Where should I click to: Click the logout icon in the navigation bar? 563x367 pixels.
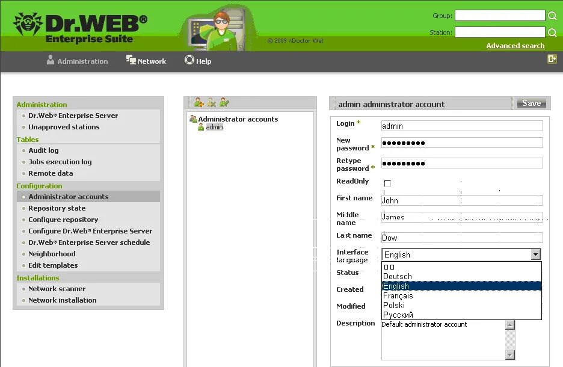(552, 58)
